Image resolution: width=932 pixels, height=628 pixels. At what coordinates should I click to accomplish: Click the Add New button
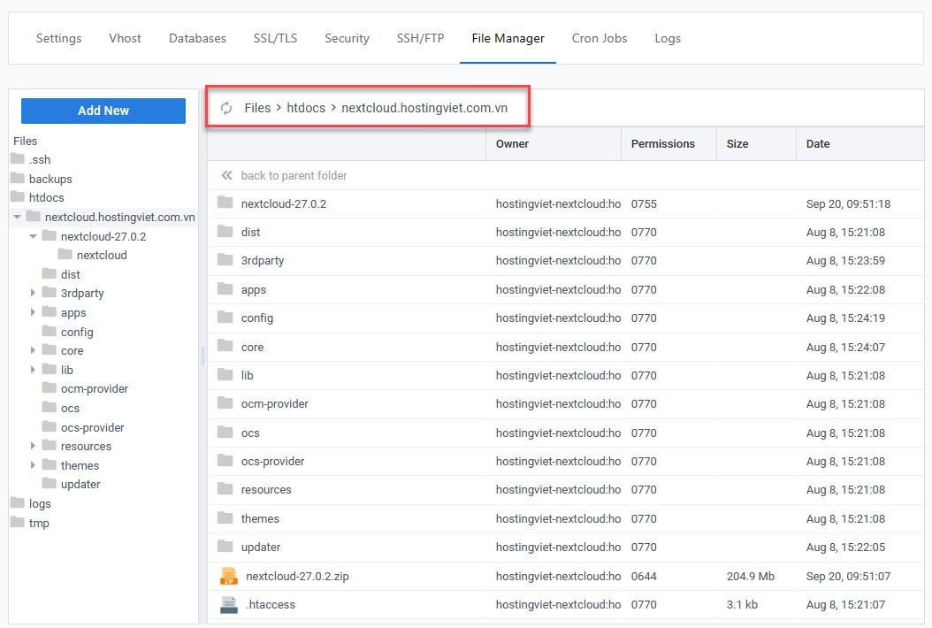click(x=103, y=110)
